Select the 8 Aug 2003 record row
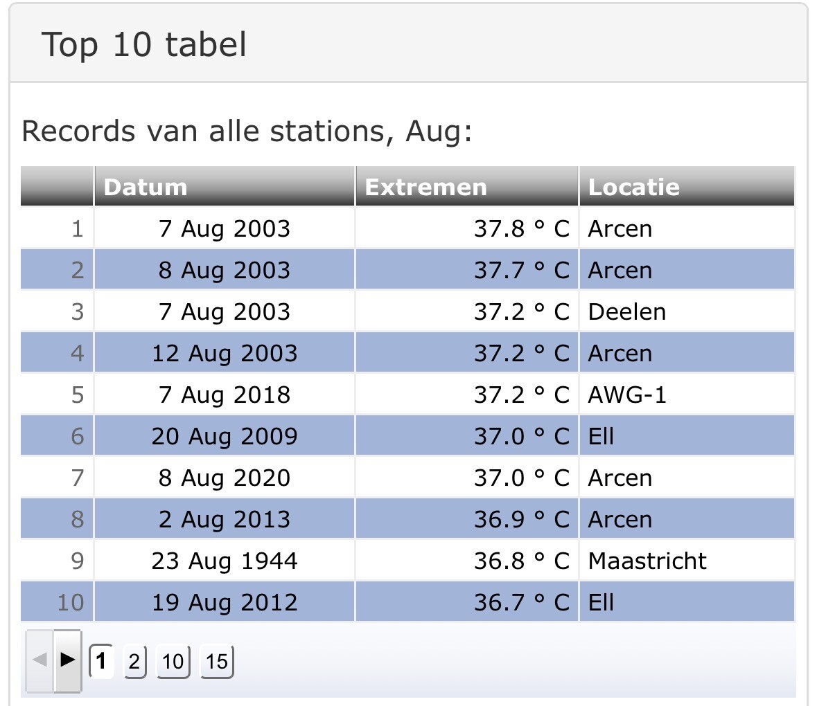This screenshot has width=817, height=706. 407,269
